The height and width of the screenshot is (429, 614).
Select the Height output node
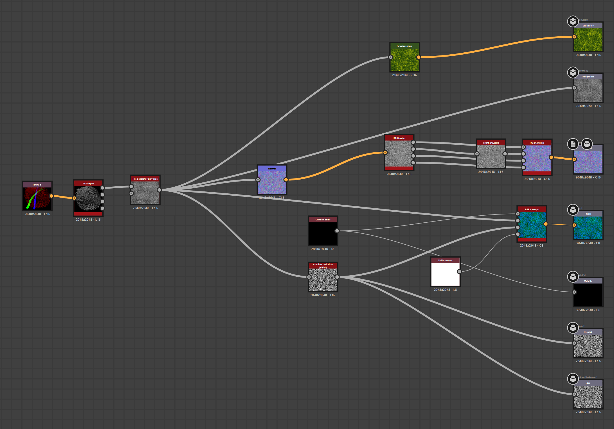588,343
